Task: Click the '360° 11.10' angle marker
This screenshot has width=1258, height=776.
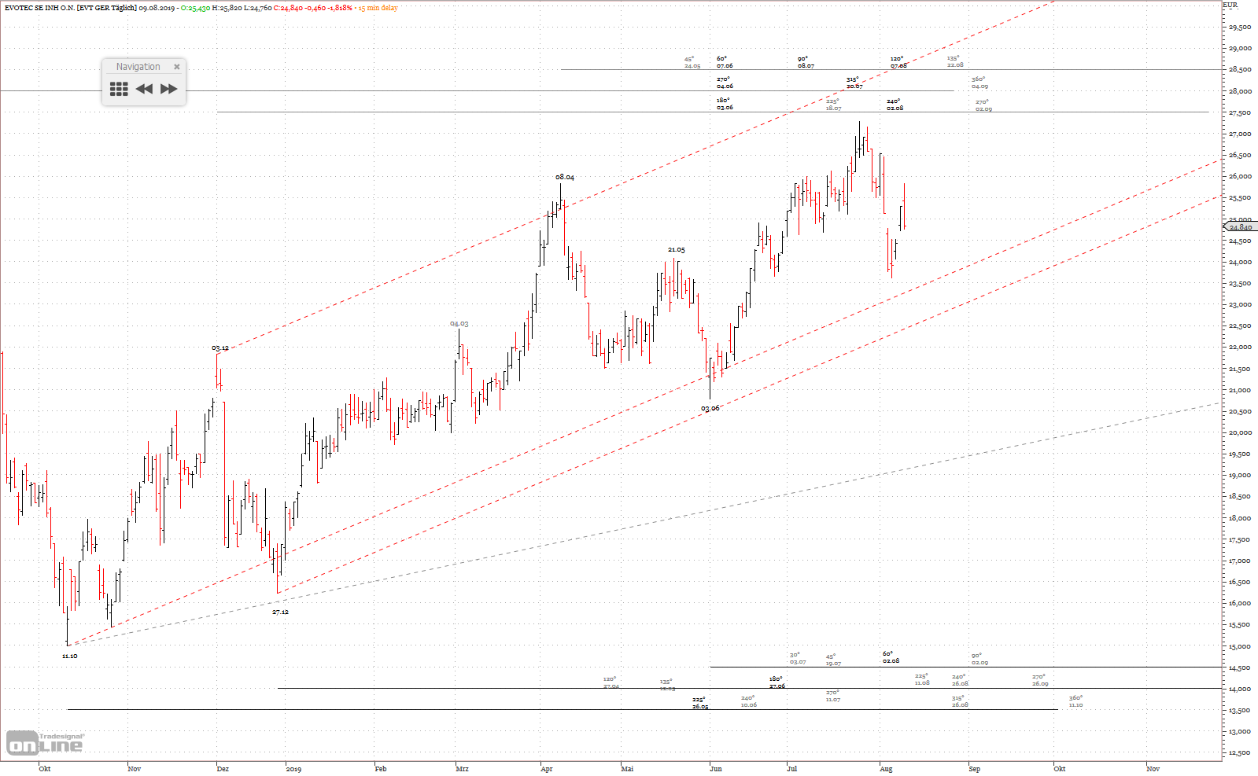Action: [1075, 701]
